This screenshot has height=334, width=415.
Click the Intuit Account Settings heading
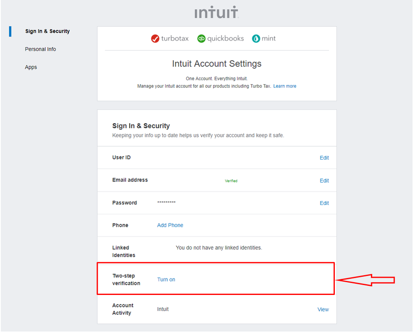click(216, 64)
